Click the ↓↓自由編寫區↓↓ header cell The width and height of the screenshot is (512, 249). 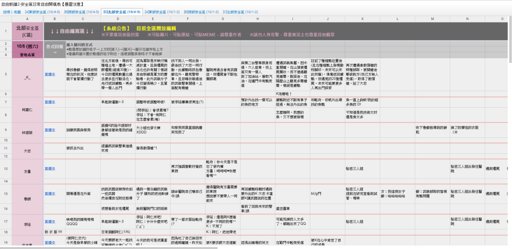click(72, 31)
